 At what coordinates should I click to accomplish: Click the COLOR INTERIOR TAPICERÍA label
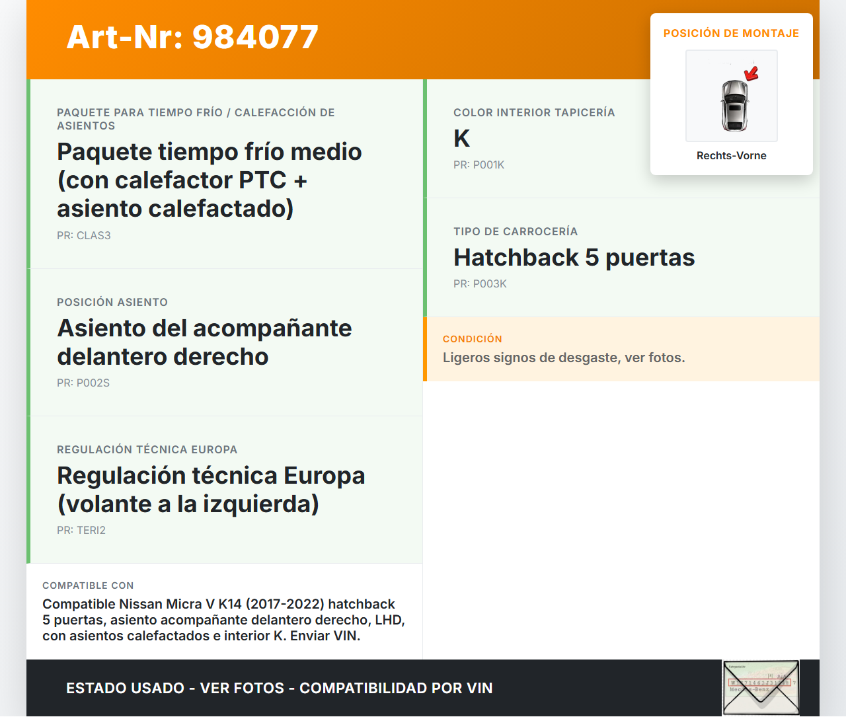(x=534, y=112)
